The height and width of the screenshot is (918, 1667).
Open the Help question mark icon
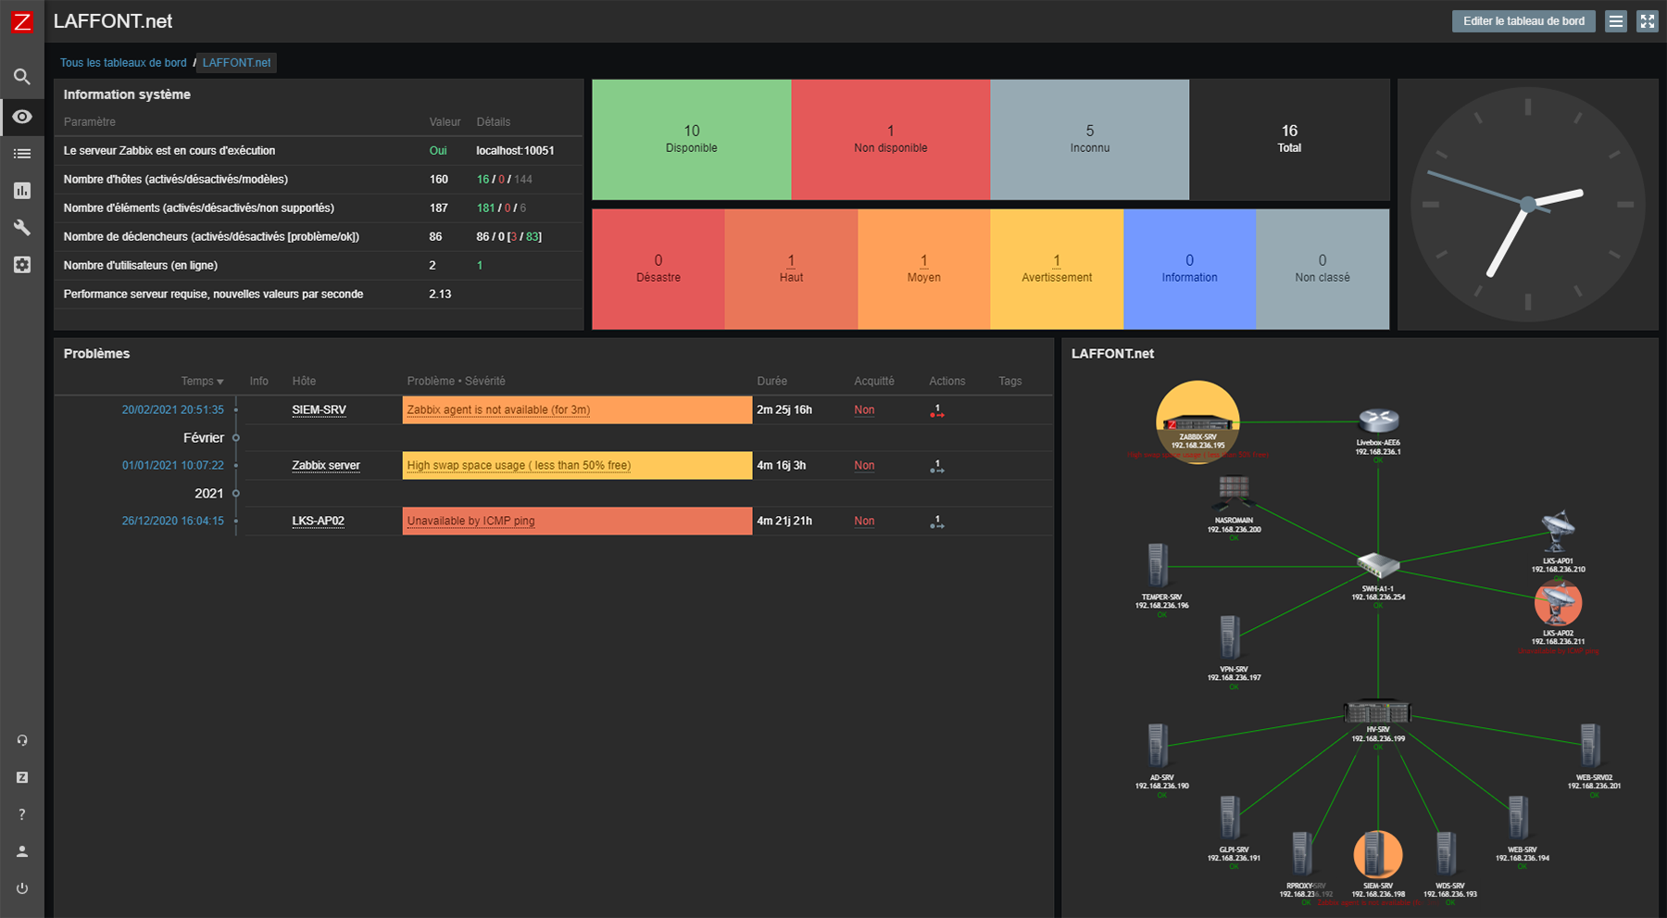pyautogui.click(x=22, y=814)
